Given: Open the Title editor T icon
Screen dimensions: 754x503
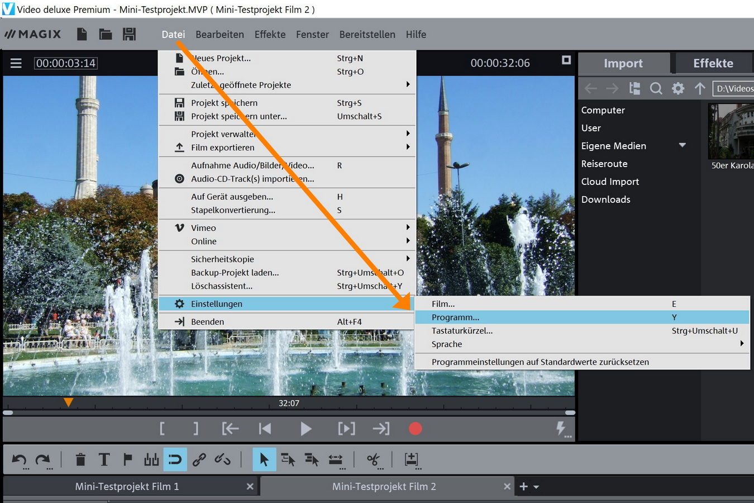Looking at the screenshot, I should click(x=104, y=459).
